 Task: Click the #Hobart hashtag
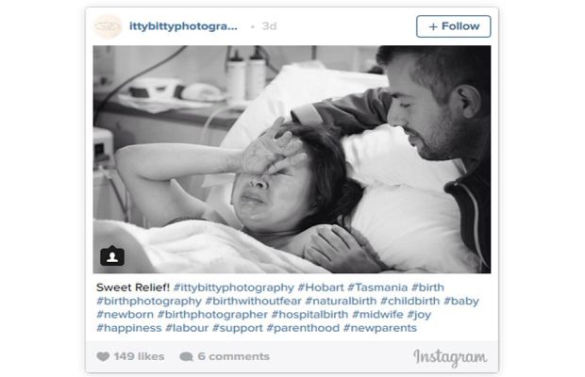pyautogui.click(x=321, y=287)
